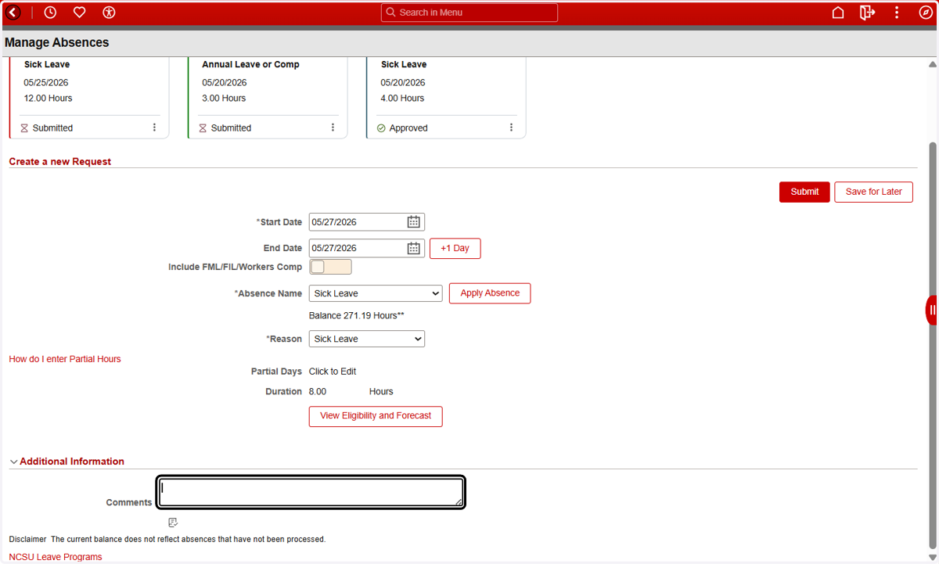Open the NavBar compass icon
The height and width of the screenshot is (564, 939).
926,13
